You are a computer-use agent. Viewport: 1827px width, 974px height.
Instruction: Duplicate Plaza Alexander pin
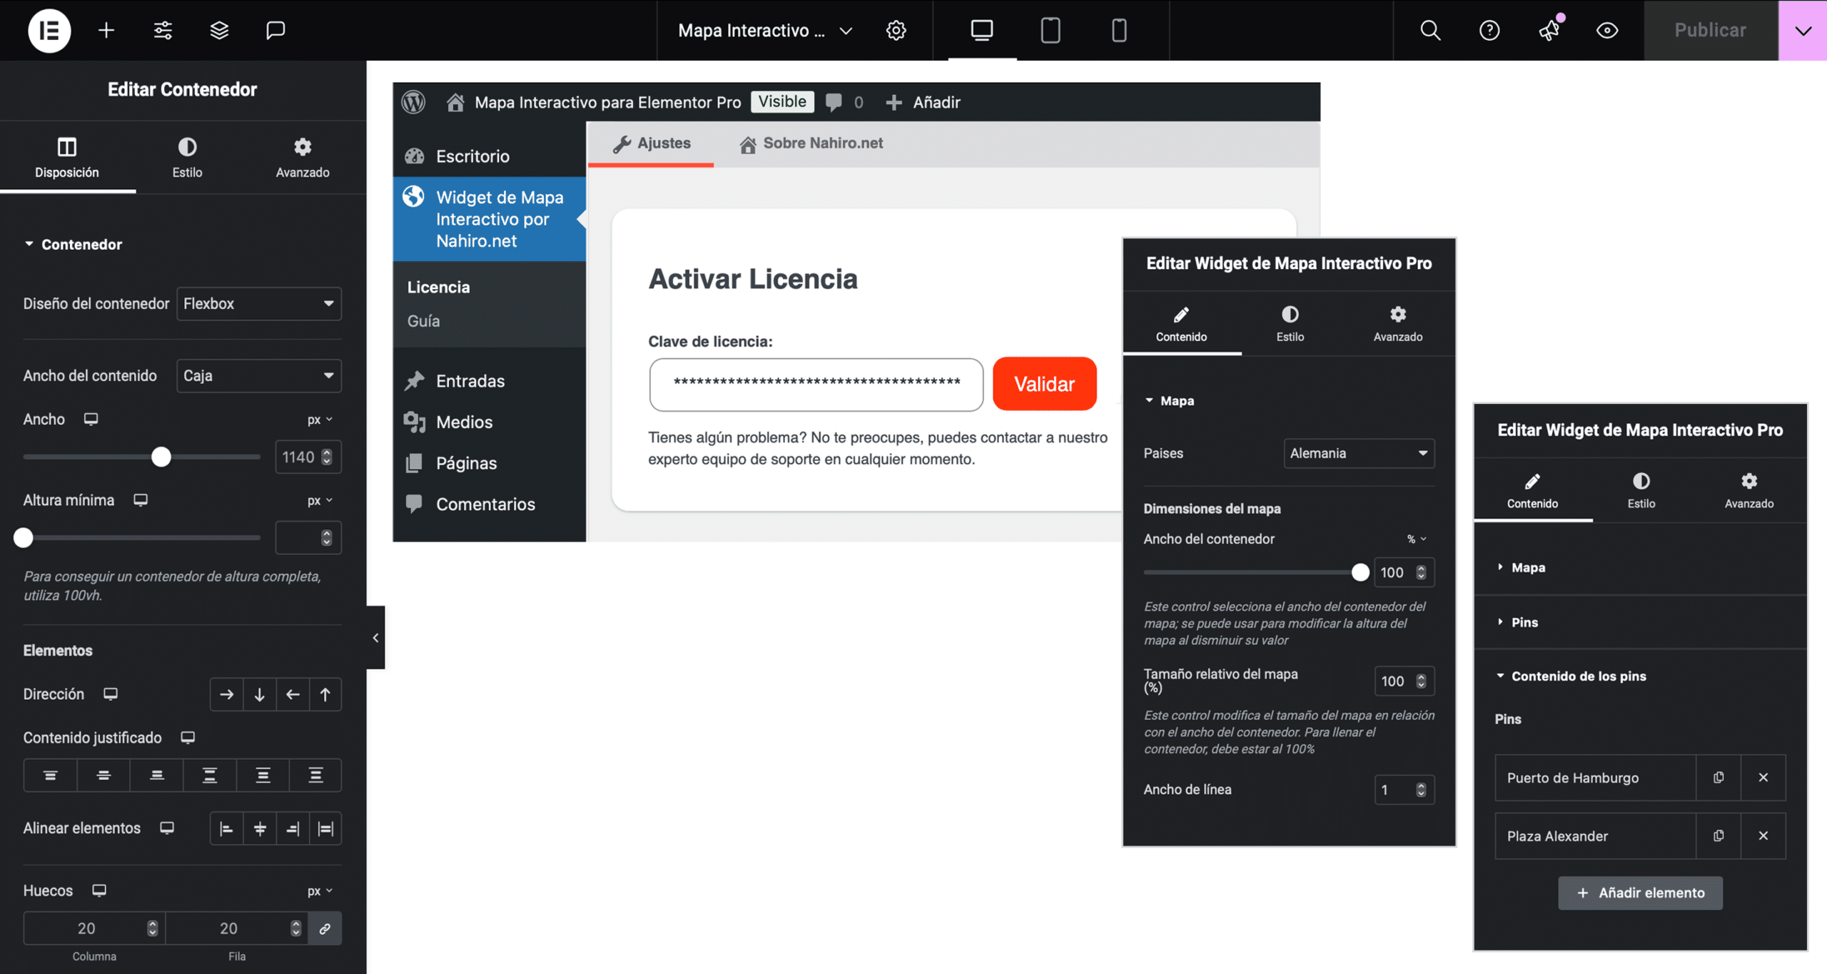[x=1719, y=836]
